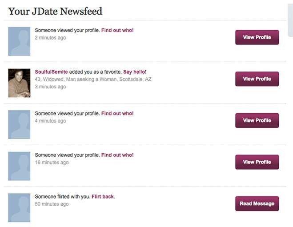Screen dimensions: 293x227
Task: Open the Read Message button
Action: click(257, 203)
